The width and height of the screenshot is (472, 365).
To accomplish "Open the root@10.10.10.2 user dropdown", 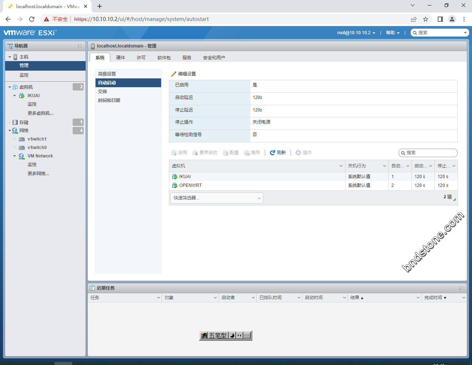I will click(x=356, y=33).
